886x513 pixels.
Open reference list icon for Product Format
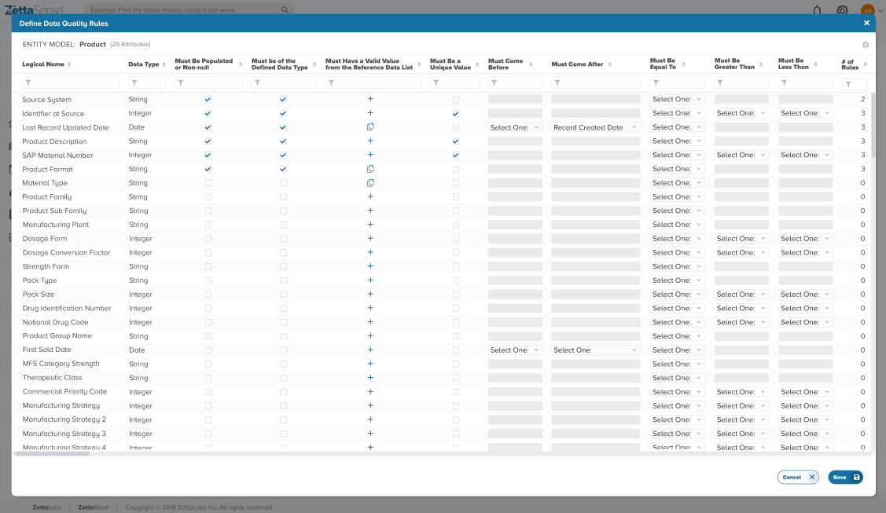tap(370, 169)
